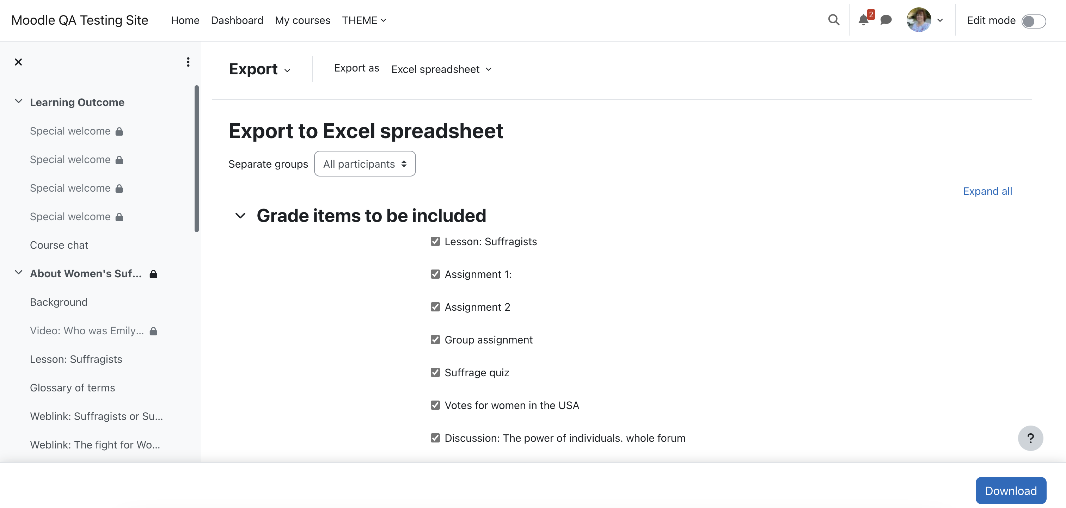Click the Download button

tap(1011, 491)
